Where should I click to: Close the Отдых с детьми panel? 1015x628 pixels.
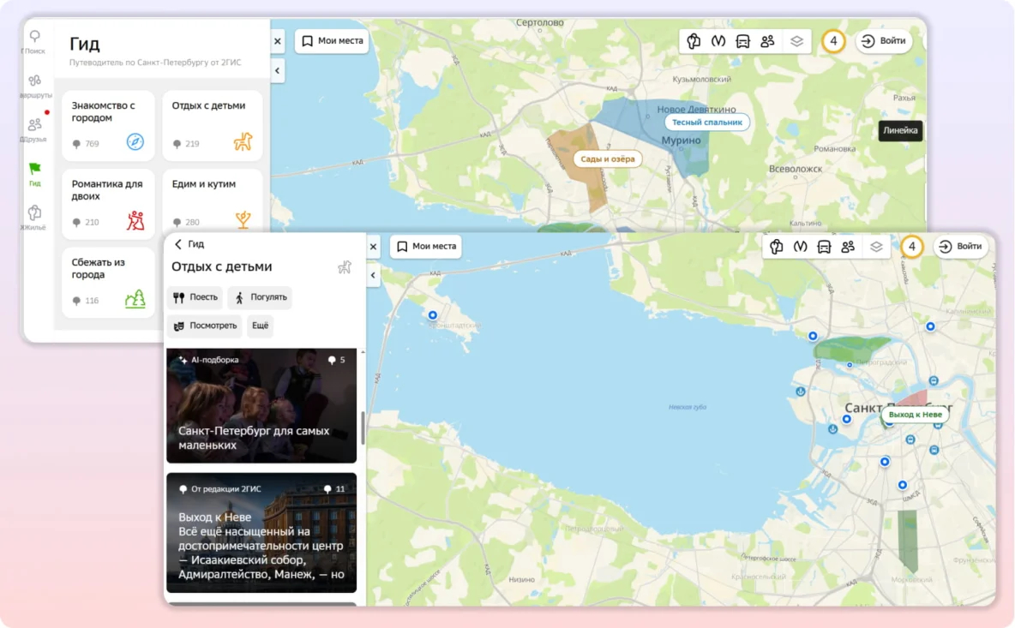pyautogui.click(x=373, y=247)
